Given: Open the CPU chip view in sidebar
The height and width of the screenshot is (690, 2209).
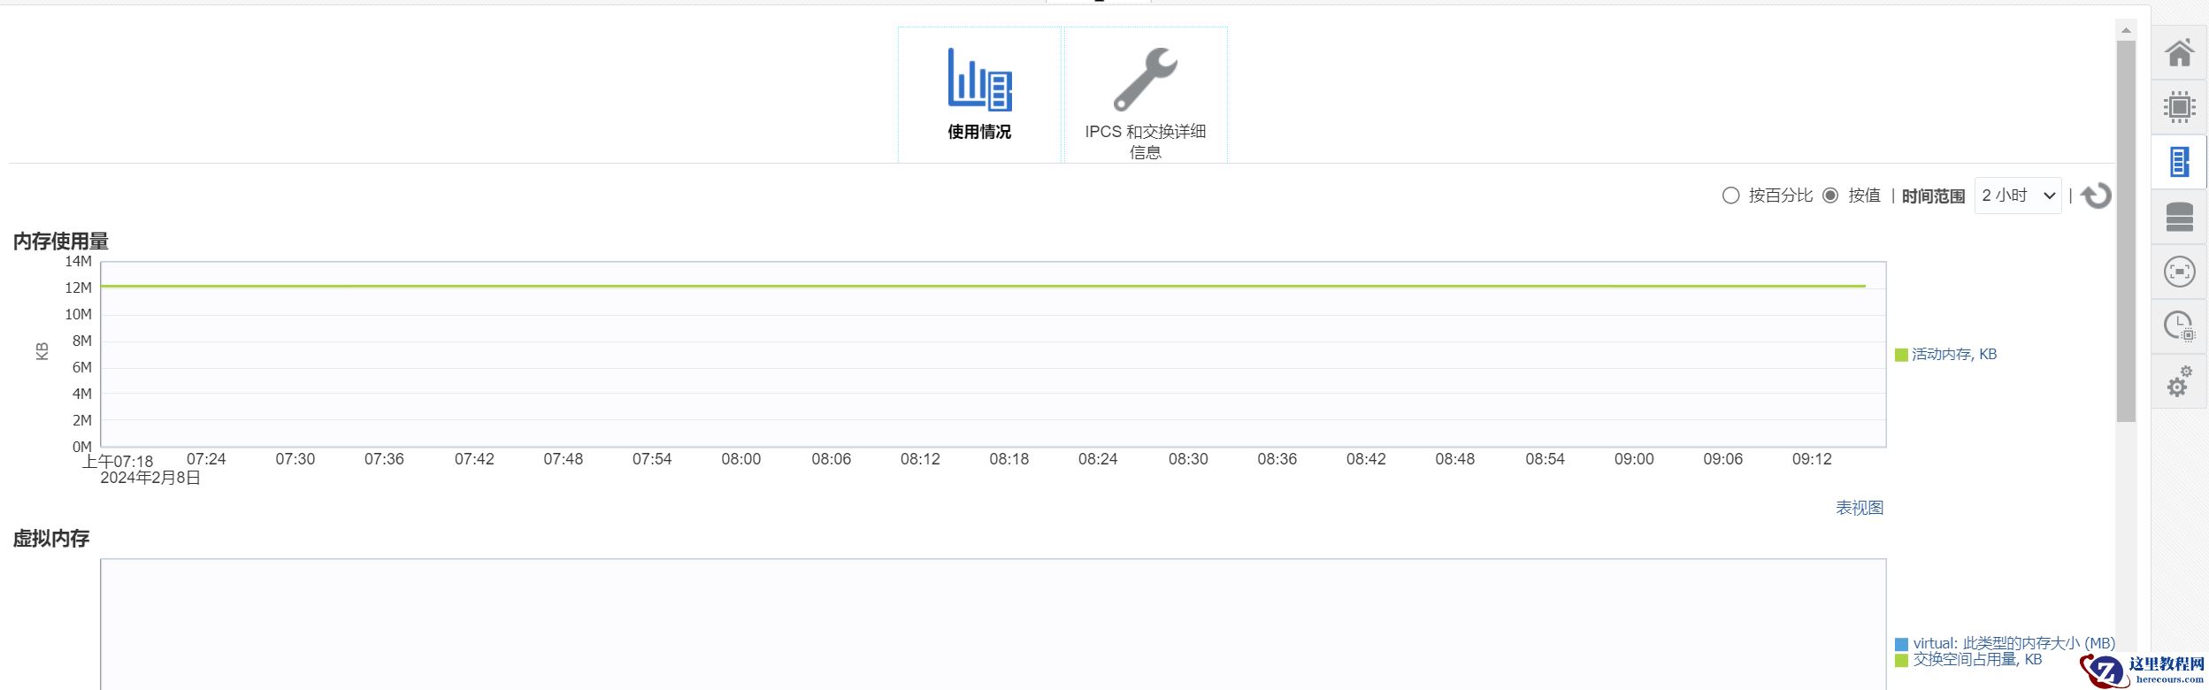Looking at the screenshot, I should pos(2179,107).
